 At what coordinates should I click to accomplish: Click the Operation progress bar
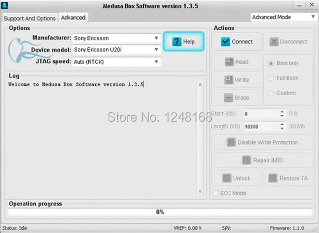(160, 212)
